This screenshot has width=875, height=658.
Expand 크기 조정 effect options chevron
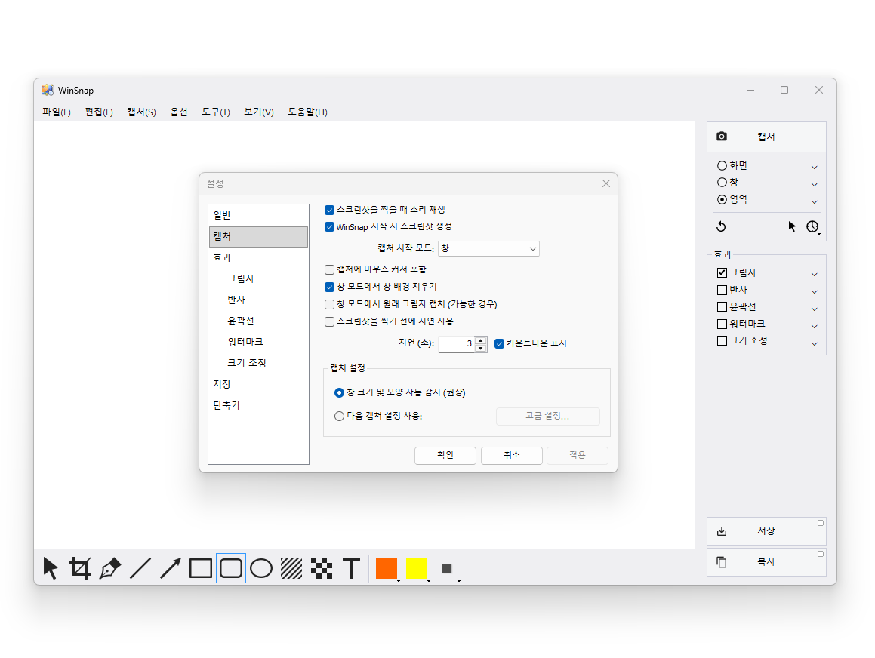[814, 343]
